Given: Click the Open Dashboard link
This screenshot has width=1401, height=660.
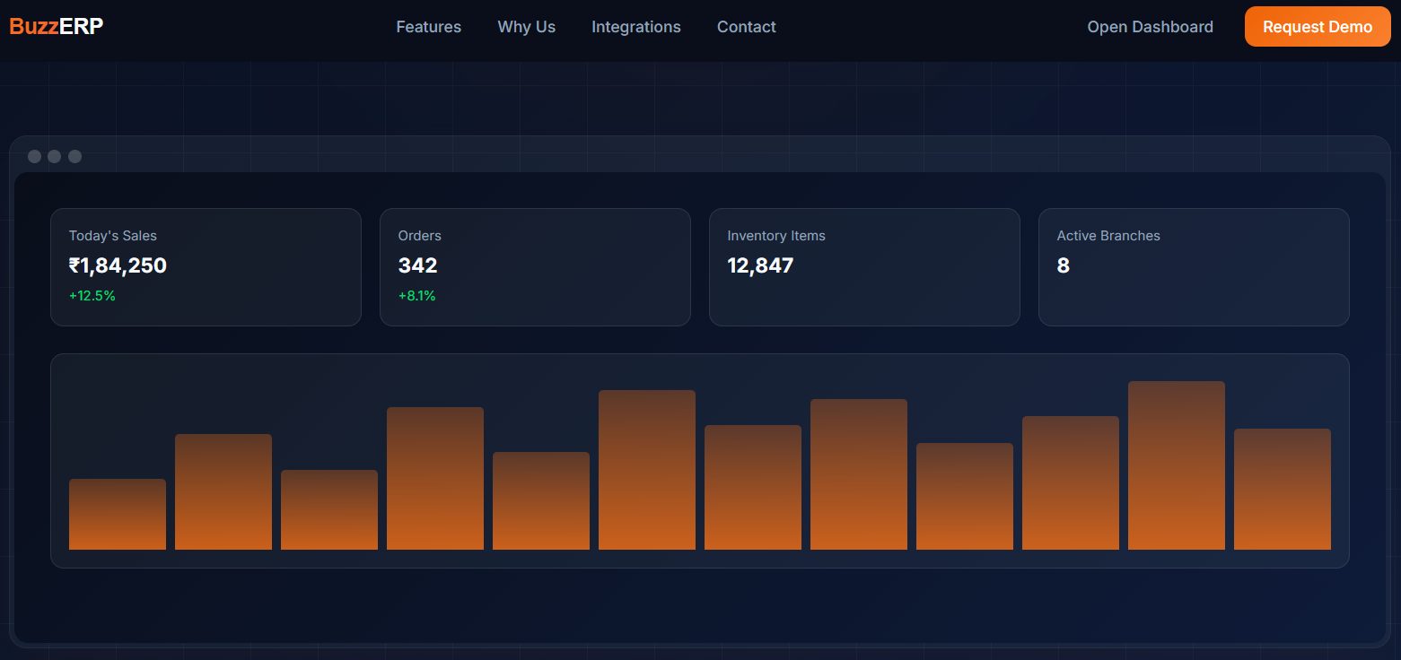Looking at the screenshot, I should (1150, 27).
